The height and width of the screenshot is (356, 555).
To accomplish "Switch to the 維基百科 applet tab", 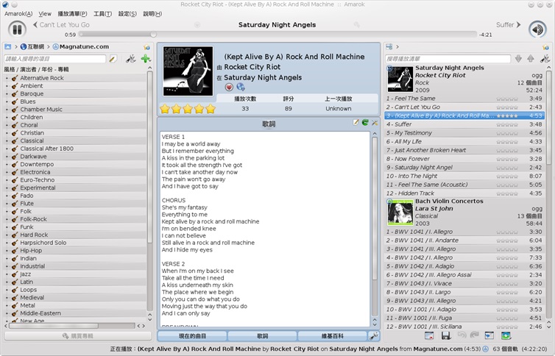I will click(x=333, y=336).
